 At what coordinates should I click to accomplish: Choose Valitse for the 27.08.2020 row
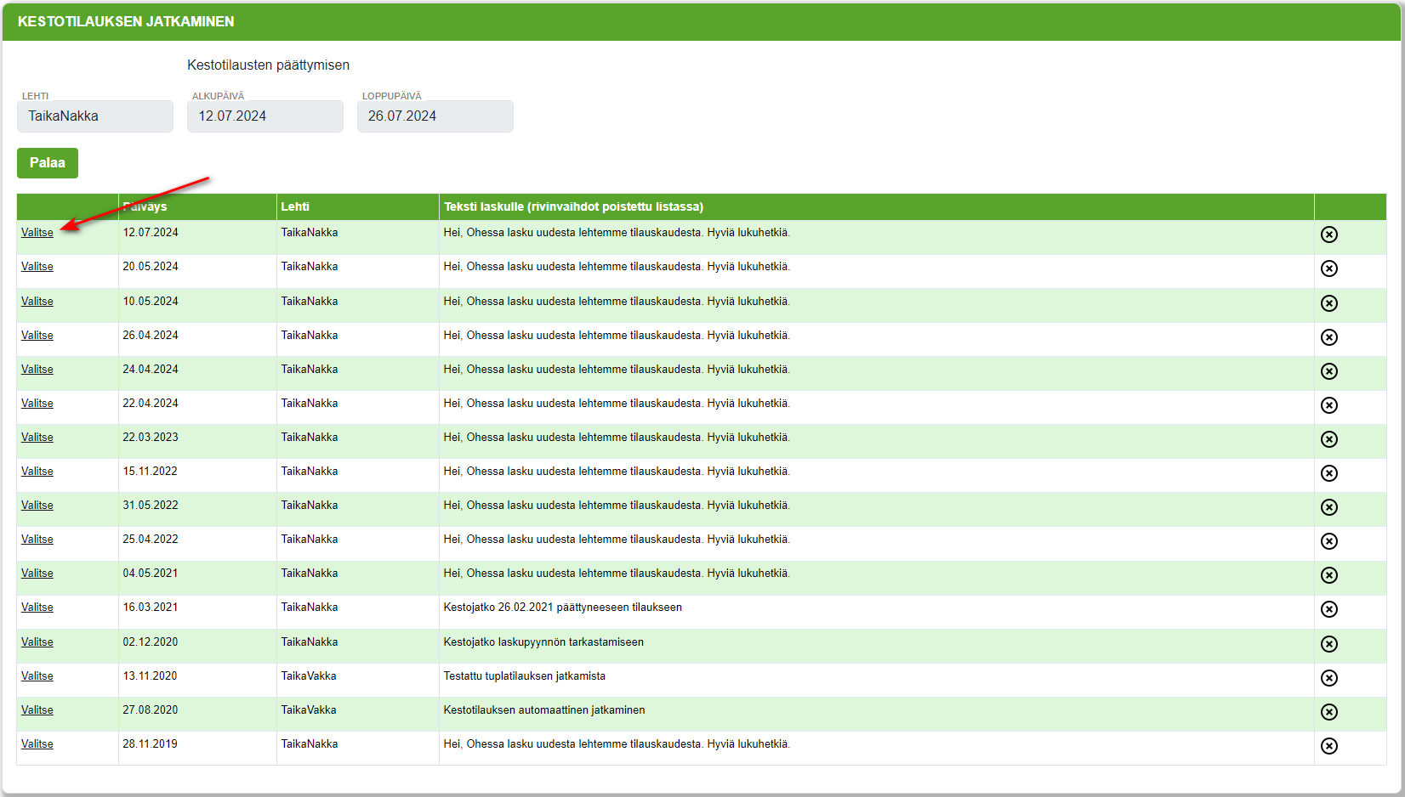[37, 710]
